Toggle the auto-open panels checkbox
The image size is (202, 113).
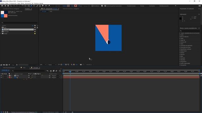click(105, 6)
